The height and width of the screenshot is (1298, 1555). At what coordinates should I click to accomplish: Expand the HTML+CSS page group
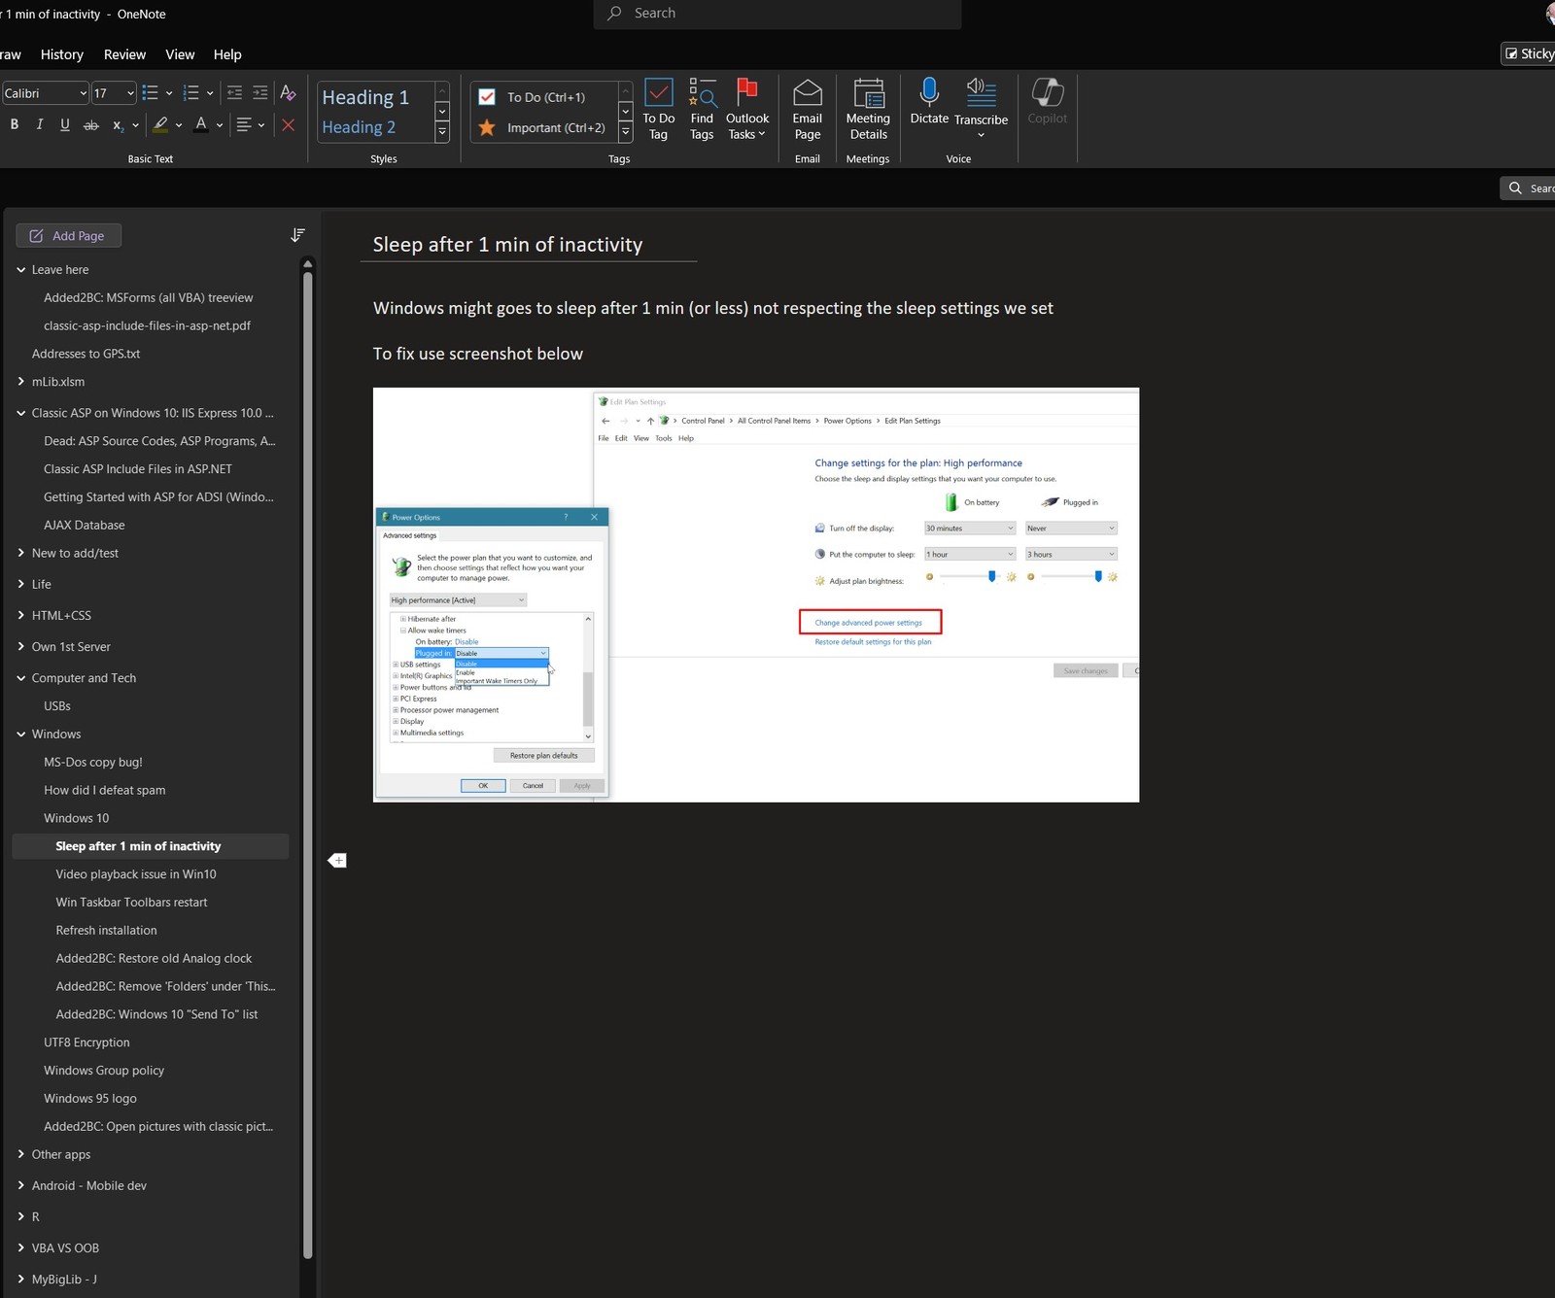coord(21,615)
